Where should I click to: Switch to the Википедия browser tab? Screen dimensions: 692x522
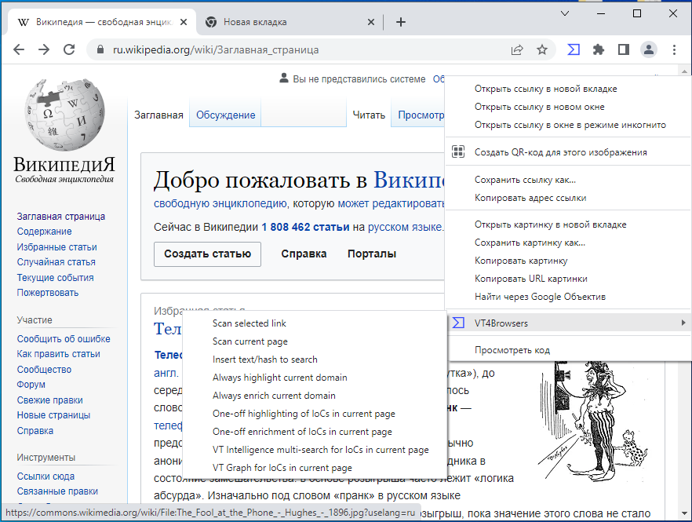point(101,22)
